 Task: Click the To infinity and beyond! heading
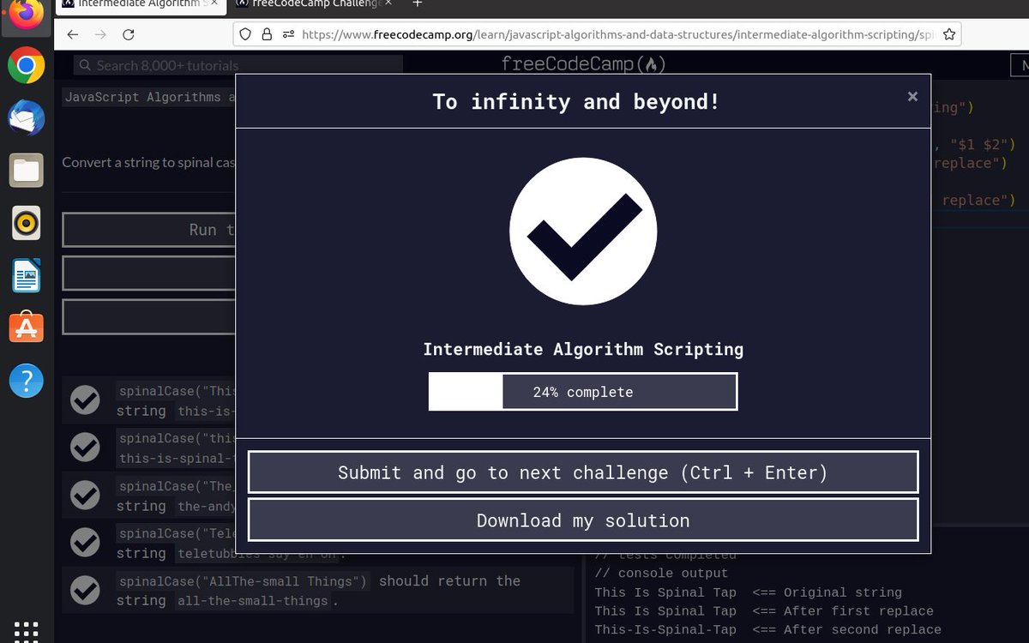click(x=575, y=102)
